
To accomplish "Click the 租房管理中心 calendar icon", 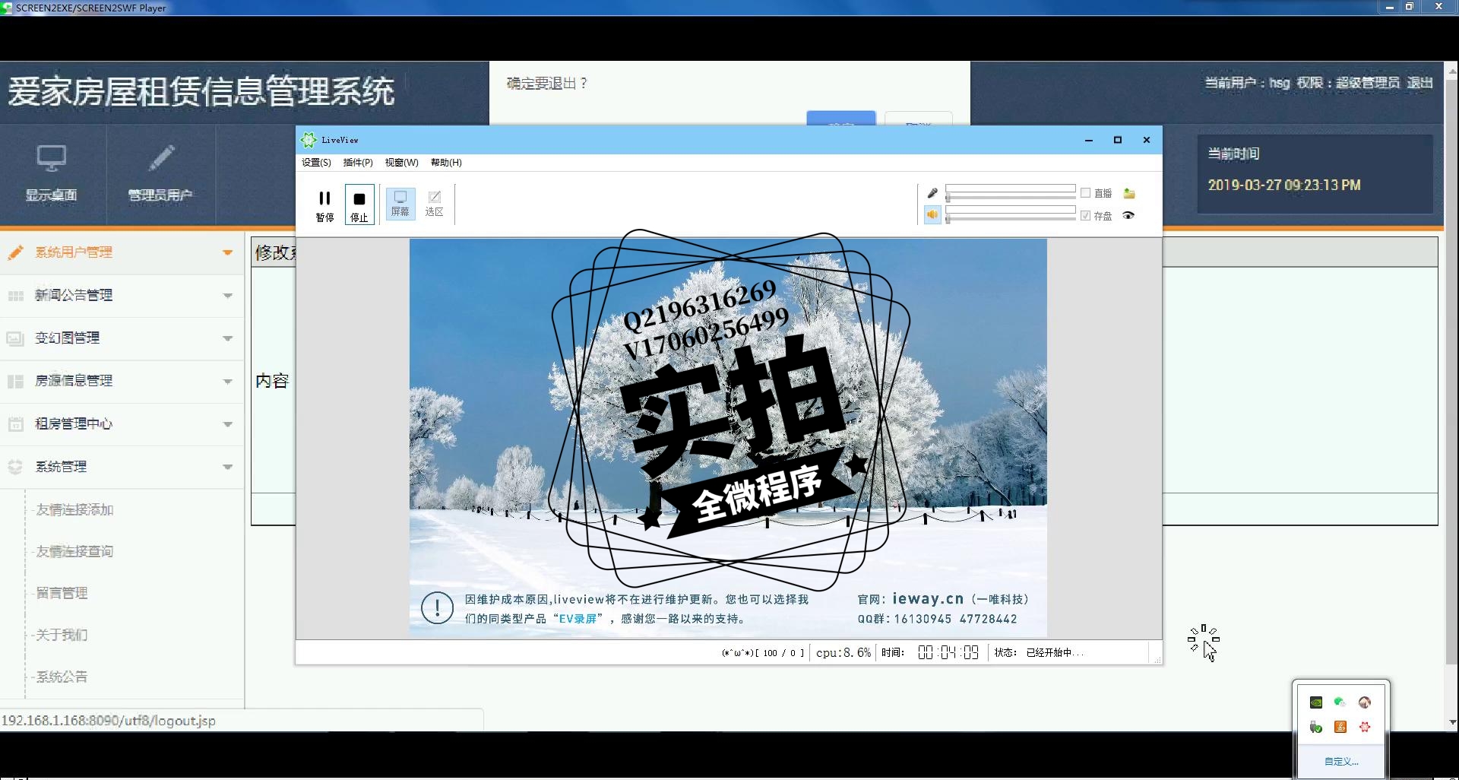I will tap(16, 424).
